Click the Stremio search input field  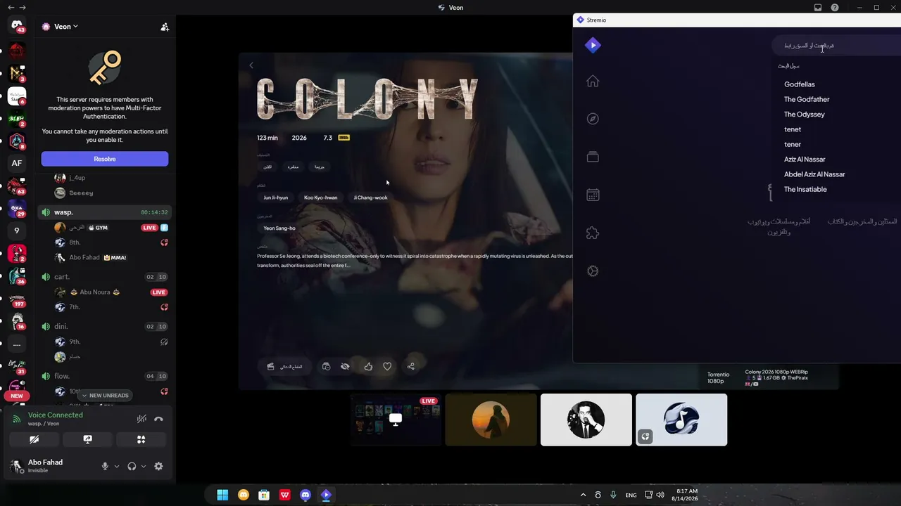coord(836,46)
